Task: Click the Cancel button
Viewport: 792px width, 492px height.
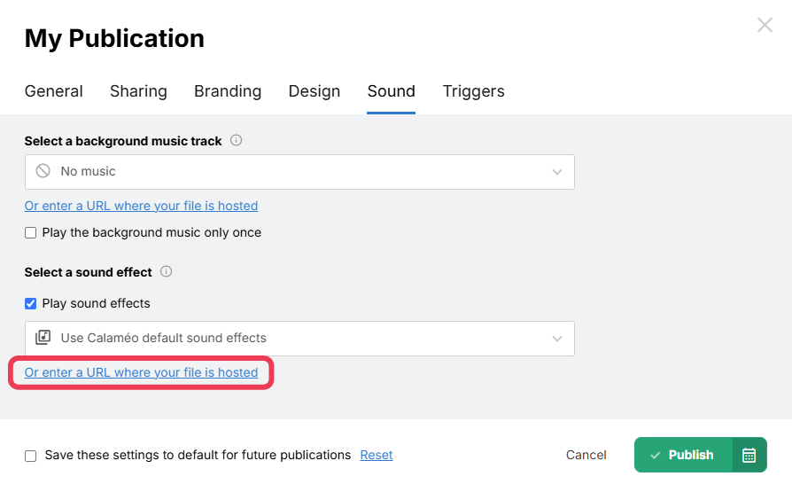Action: (586, 455)
